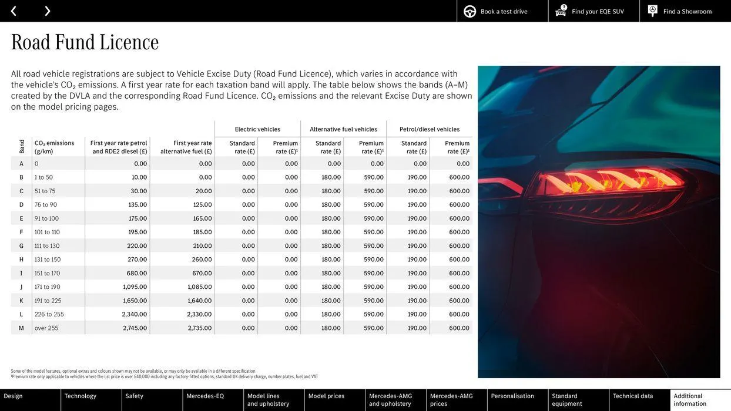
Task: Click the '111 to 130' emissions cell
Action: [47, 246]
